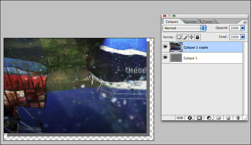This screenshot has height=145, width=251.
Task: Add a layer mask
Action: coord(200,117)
